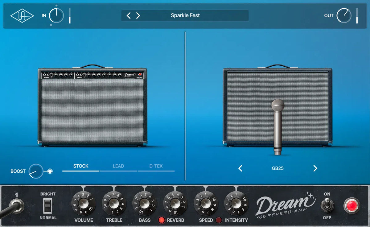Click the left arrow to load previous preset
The width and height of the screenshot is (370, 227).
coord(129,15)
